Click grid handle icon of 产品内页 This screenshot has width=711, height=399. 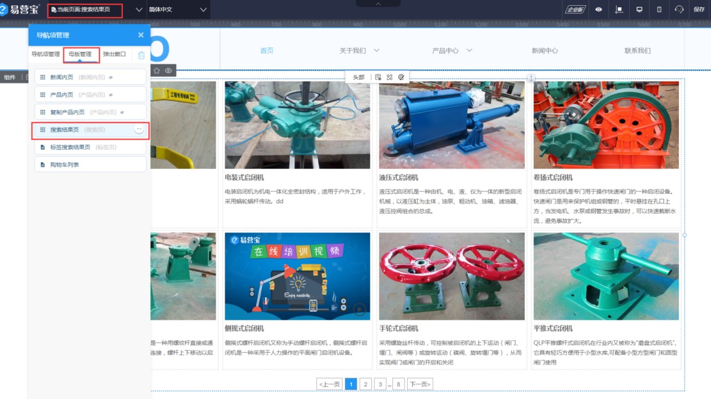43,95
